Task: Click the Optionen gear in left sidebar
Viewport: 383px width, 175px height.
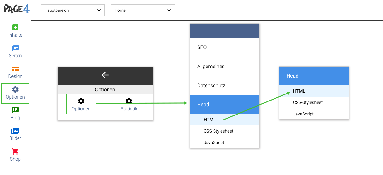Action: click(x=15, y=90)
